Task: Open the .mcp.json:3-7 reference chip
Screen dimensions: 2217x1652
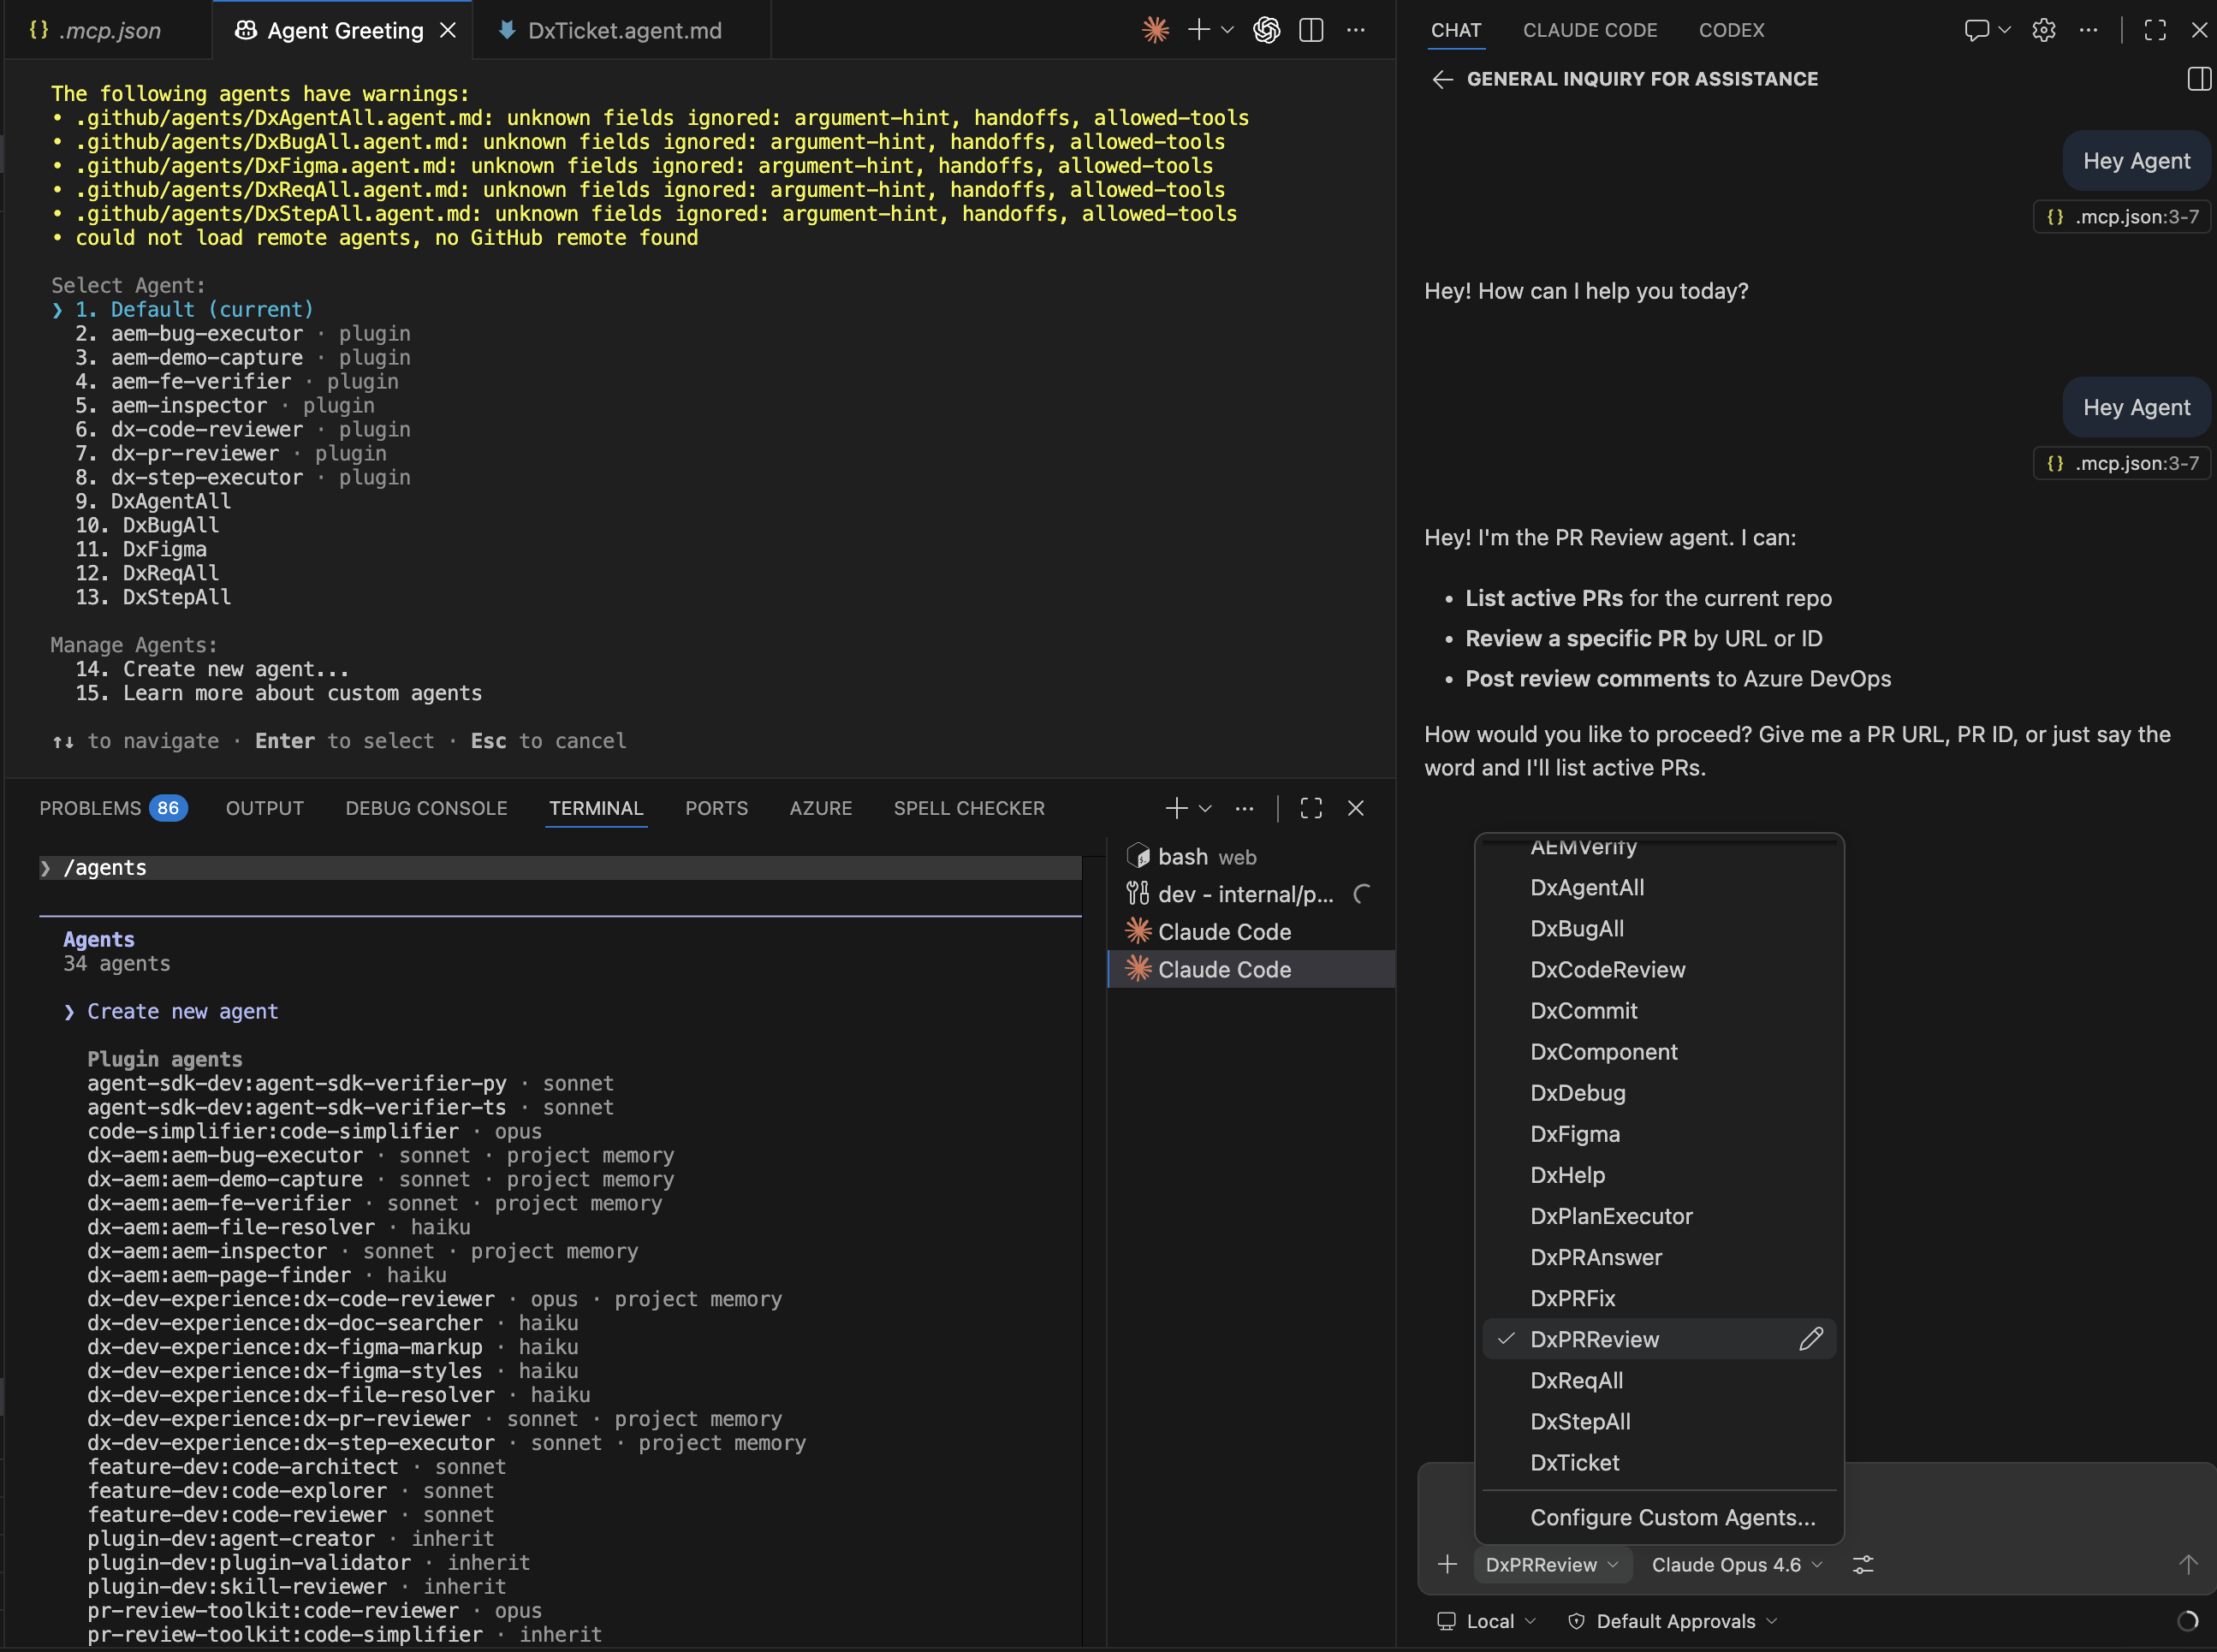Action: click(x=2122, y=216)
